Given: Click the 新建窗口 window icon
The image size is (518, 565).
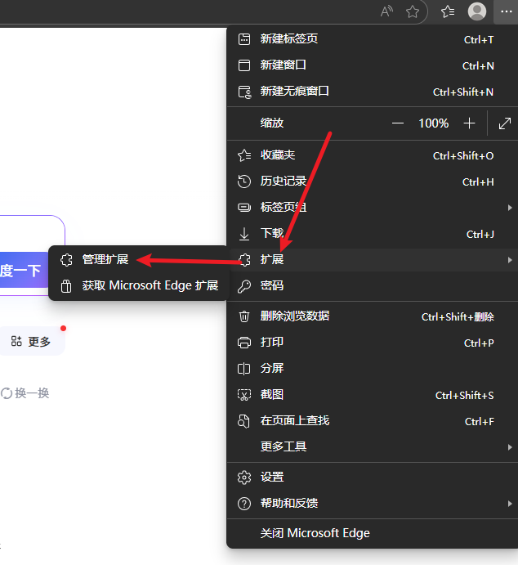Looking at the screenshot, I should (244, 65).
